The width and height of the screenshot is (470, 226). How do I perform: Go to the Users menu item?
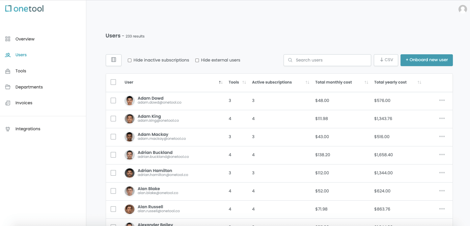(21, 55)
